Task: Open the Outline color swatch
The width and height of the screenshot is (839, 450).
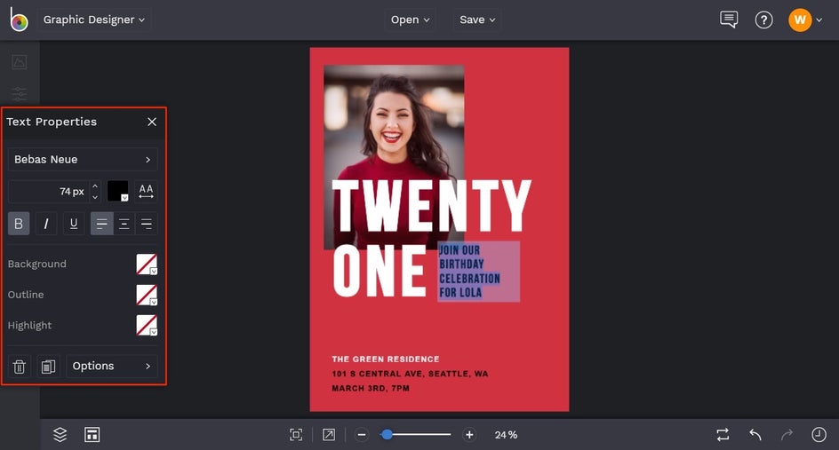Action: coord(147,295)
